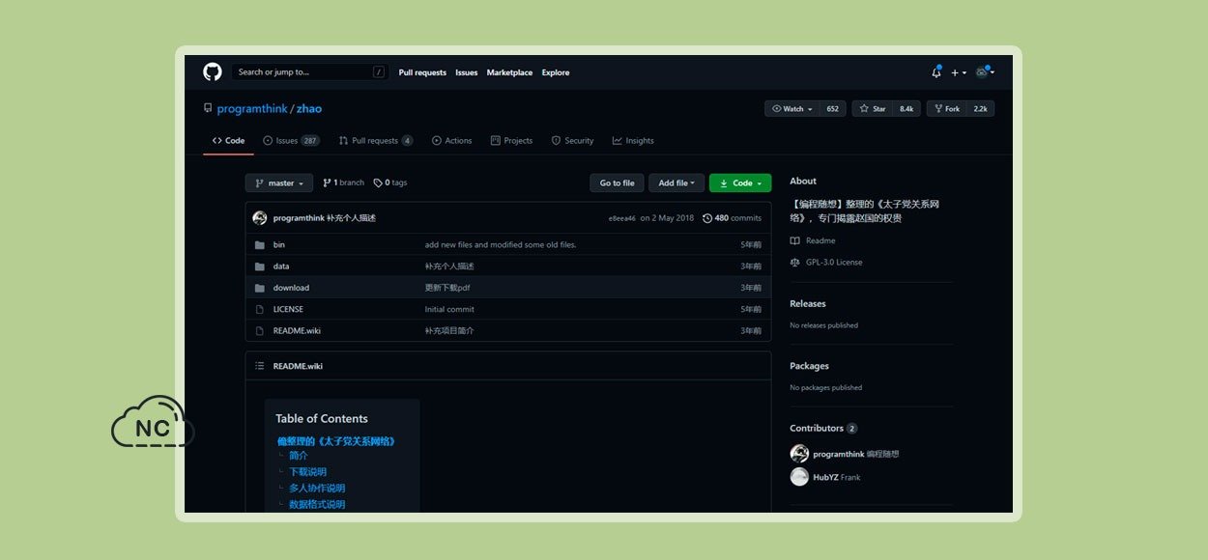The width and height of the screenshot is (1208, 560).
Task: Open the Insights tab
Action: click(633, 141)
